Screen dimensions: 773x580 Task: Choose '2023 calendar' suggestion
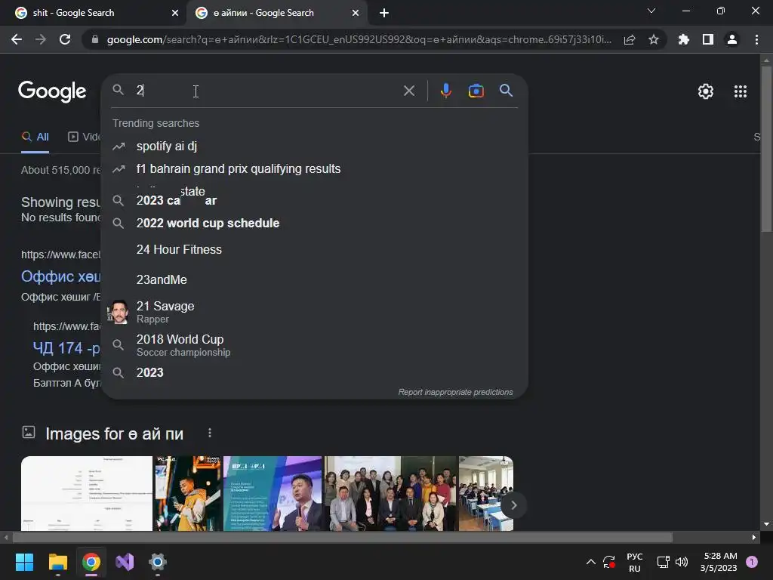(315, 200)
